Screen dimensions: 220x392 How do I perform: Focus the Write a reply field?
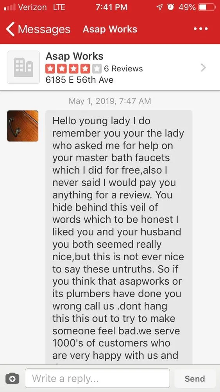97,378
